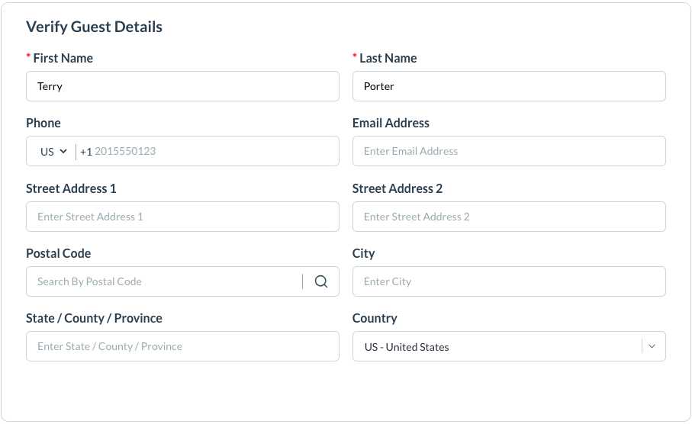Click the "Postal Code" label text
Image resolution: width=692 pixels, height=424 pixels.
58,253
